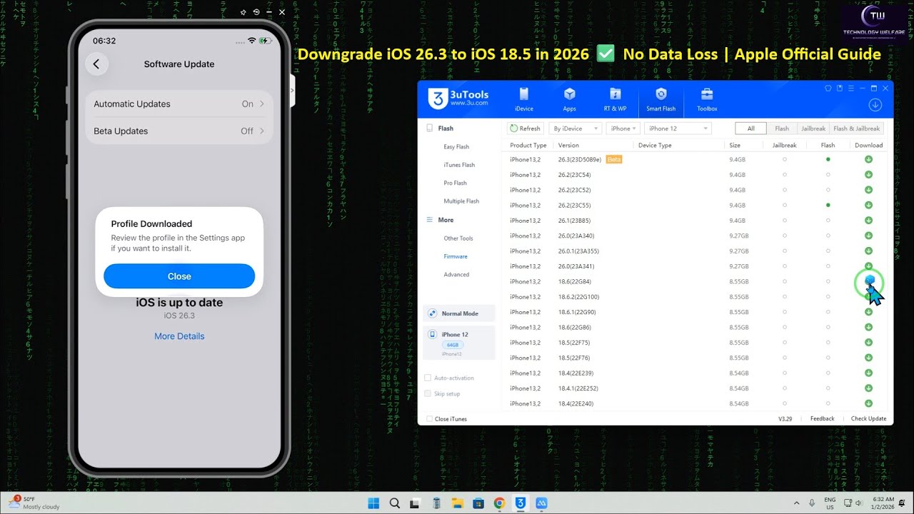Select the All firmware filter tab
Viewport: 914px width, 514px height.
[750, 128]
